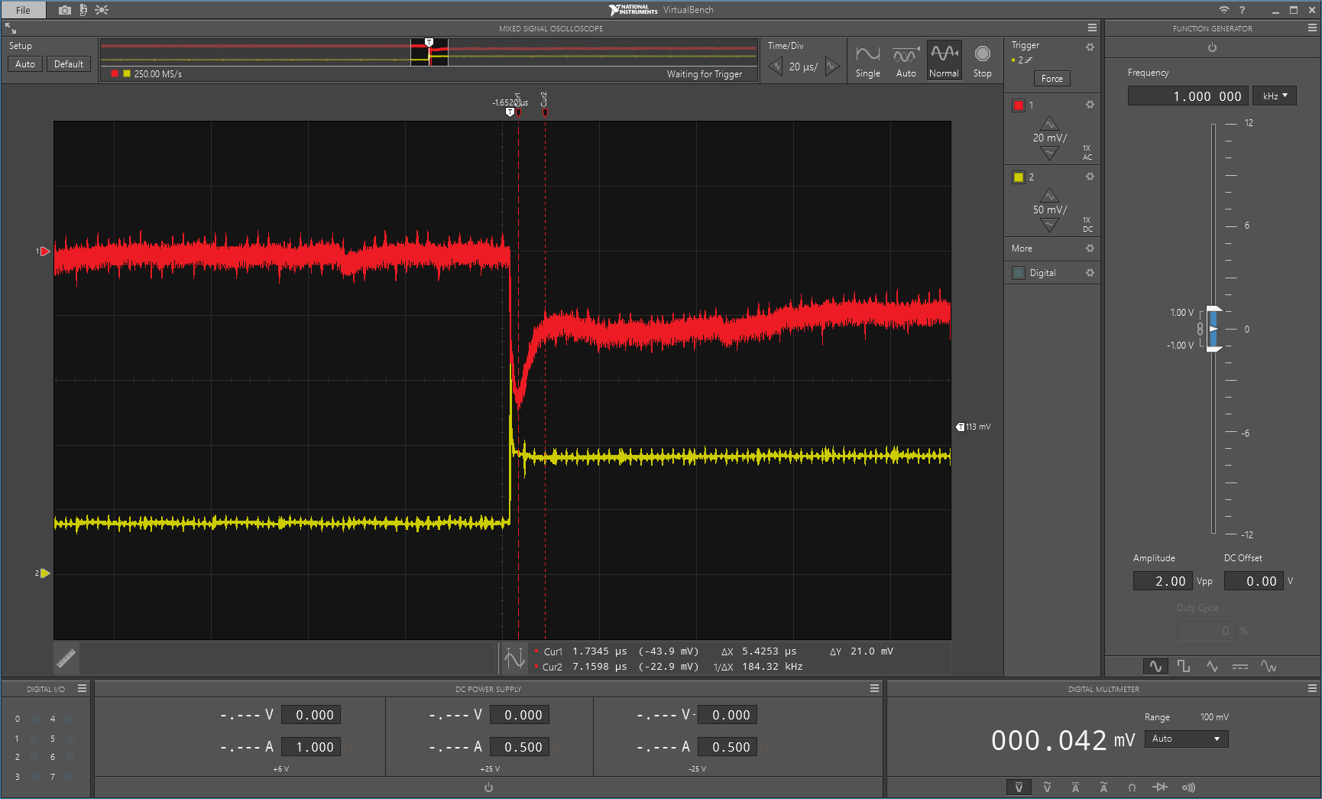The width and height of the screenshot is (1322, 799).
Task: Click the amplitude and offset slider handle
Action: tap(1213, 329)
